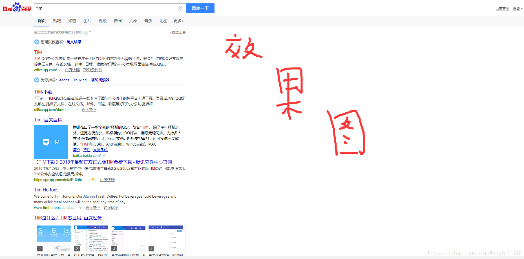Open the Tim_百度百科 result title
The image size is (524, 259).
(48, 120)
